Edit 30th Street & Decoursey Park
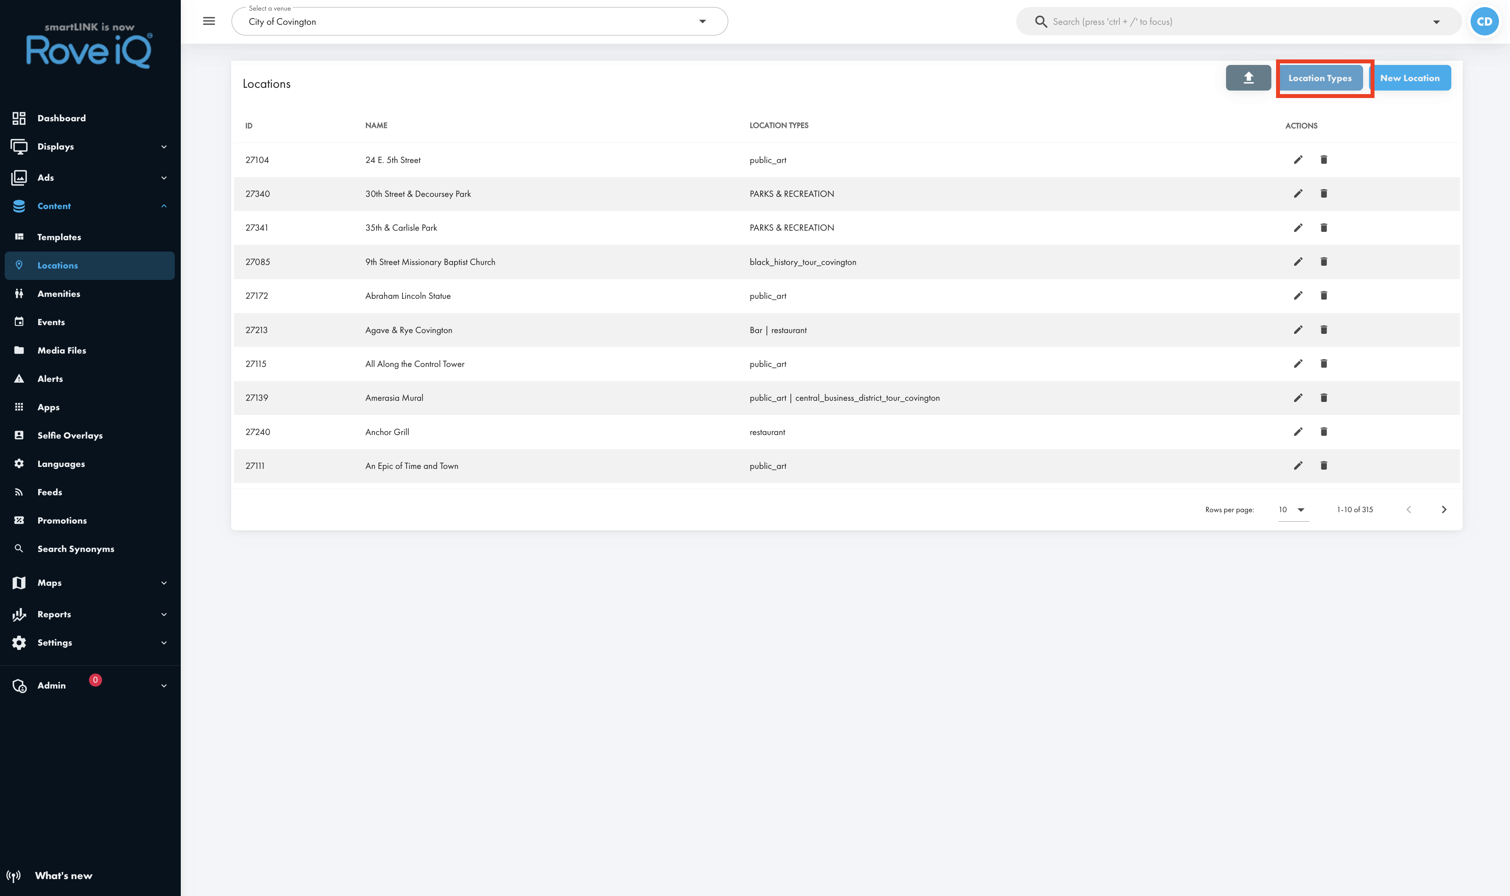 point(1298,193)
